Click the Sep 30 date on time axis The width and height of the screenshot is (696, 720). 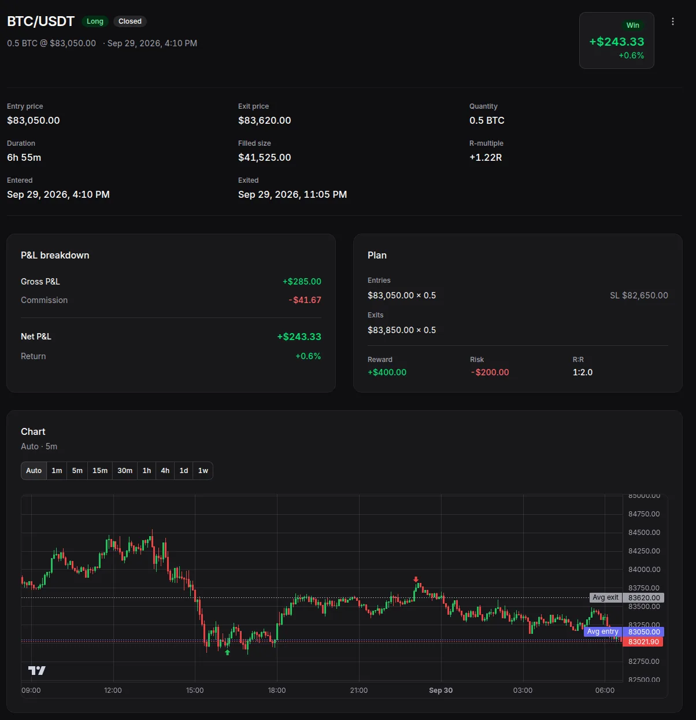440,691
